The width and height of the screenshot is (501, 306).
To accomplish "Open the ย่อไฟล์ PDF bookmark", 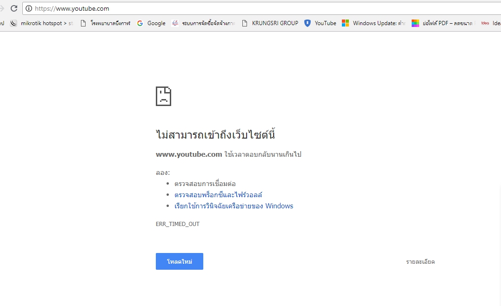I will (442, 23).
